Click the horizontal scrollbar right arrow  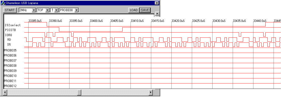pyautogui.click(x=151, y=92)
